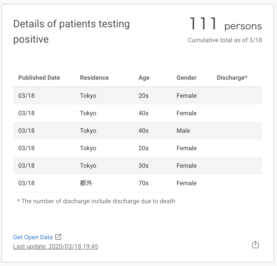The height and width of the screenshot is (266, 277).
Task: Click the Last update 2020/03/18 19:45 link
Action: pos(56,246)
